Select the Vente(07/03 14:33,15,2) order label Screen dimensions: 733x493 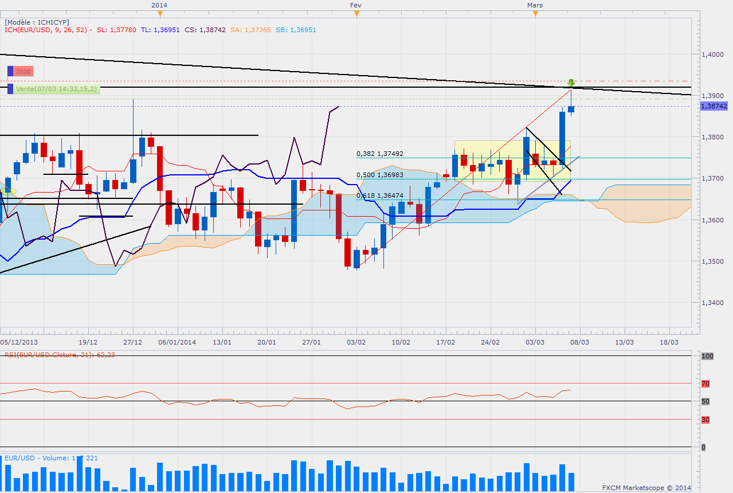[57, 89]
